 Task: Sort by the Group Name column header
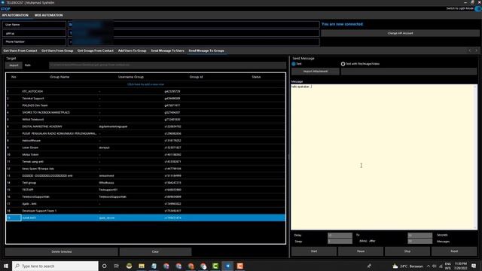(59, 77)
